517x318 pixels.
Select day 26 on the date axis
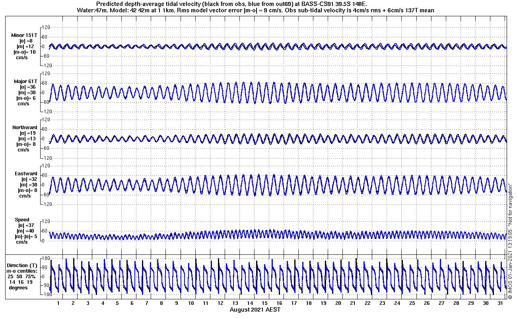tap(427, 303)
